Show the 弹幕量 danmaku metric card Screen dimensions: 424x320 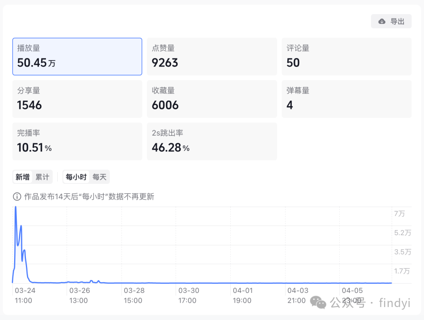point(347,99)
